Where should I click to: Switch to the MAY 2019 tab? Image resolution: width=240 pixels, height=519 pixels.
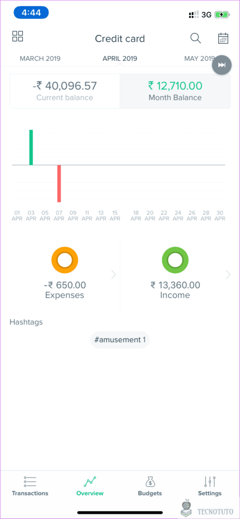pyautogui.click(x=200, y=59)
